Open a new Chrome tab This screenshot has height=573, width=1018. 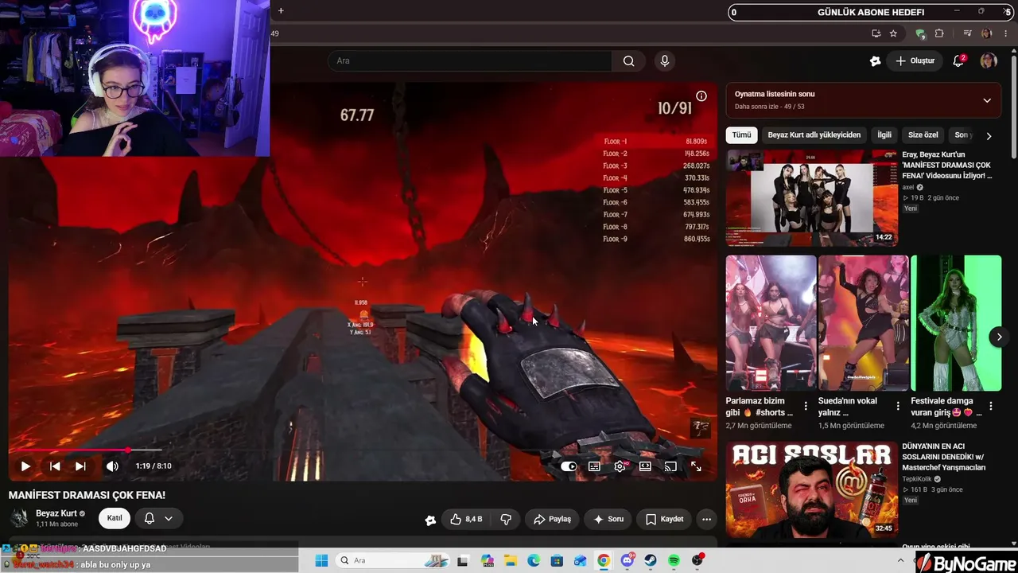coord(281,11)
